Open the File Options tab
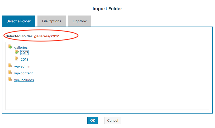215x128 pixels. pos(52,21)
